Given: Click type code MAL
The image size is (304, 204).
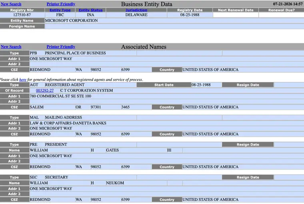Looking at the screenshot, I should pyautogui.click(x=34, y=117).
